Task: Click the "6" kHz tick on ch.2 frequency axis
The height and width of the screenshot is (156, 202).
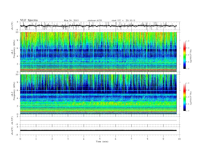Action: coord(18,90)
